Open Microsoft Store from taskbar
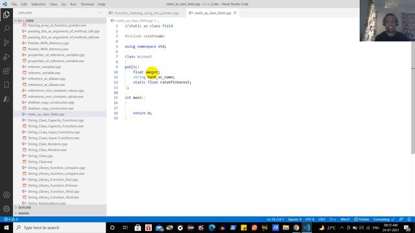This screenshot has height=233, width=415. [137, 227]
